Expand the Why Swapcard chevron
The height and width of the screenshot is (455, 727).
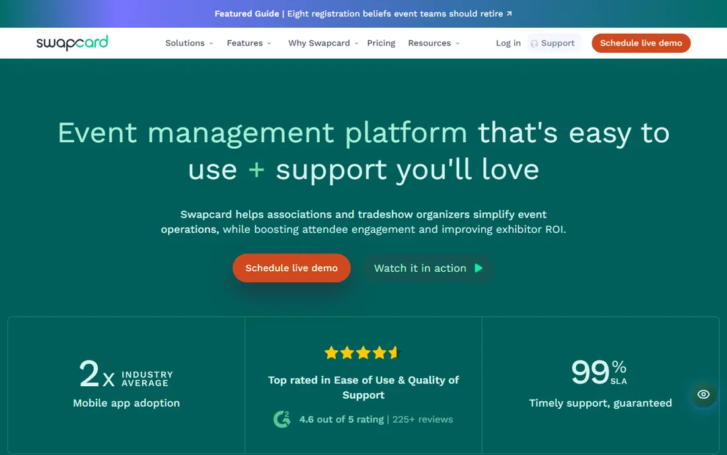[x=356, y=44]
